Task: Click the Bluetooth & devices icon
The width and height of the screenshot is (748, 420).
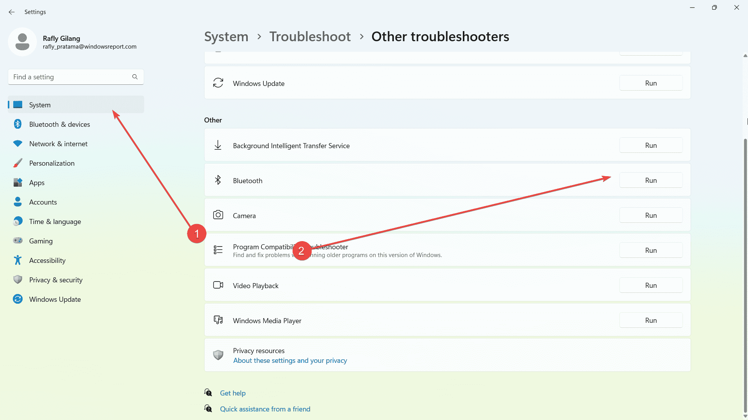Action: pos(18,124)
